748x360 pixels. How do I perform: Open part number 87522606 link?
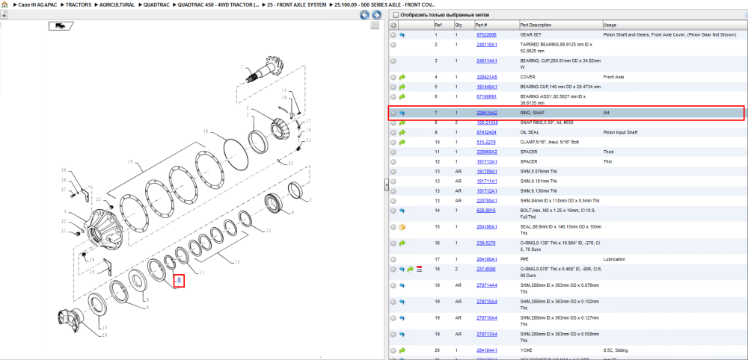pos(486,35)
